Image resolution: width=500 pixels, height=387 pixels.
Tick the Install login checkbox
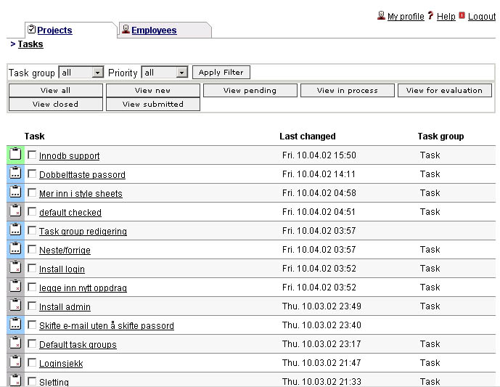[x=32, y=268]
